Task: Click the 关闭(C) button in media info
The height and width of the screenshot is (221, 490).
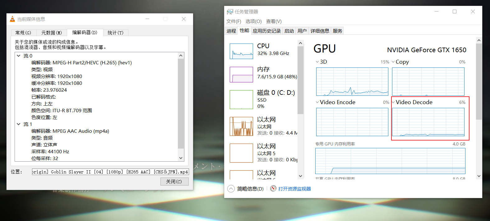Action: coord(174,182)
